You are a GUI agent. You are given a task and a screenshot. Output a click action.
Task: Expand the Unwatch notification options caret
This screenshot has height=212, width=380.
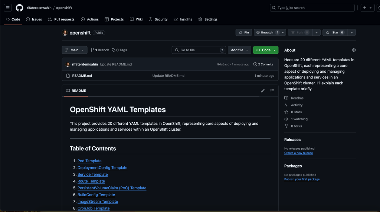[x=283, y=33]
